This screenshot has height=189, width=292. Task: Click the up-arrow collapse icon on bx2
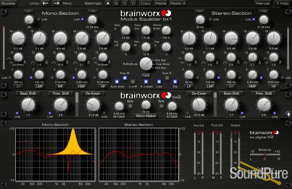(288, 114)
